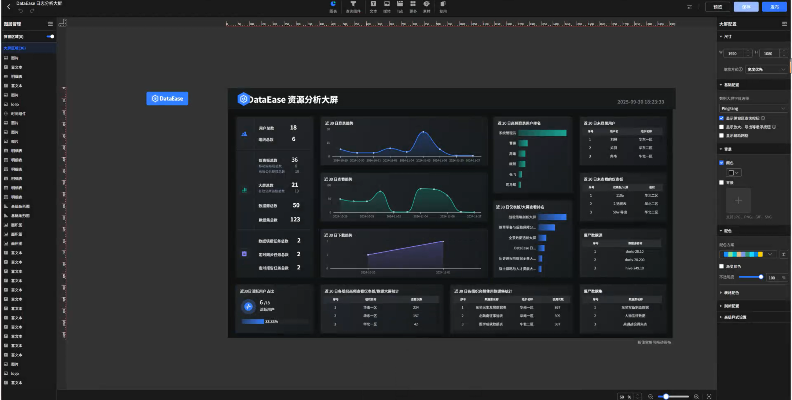The height and width of the screenshot is (400, 792).
Task: Open the 宽度优先 scaling dropdown
Action: click(x=766, y=69)
